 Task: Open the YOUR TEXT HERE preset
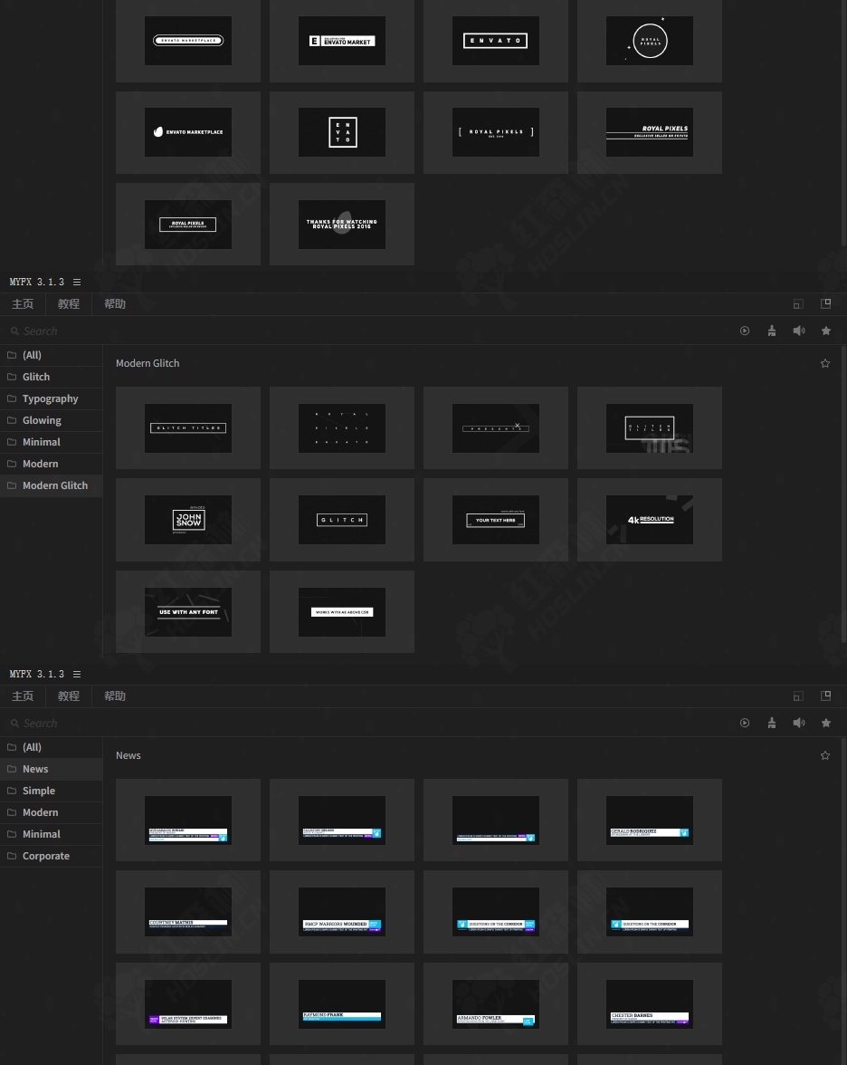(496, 520)
